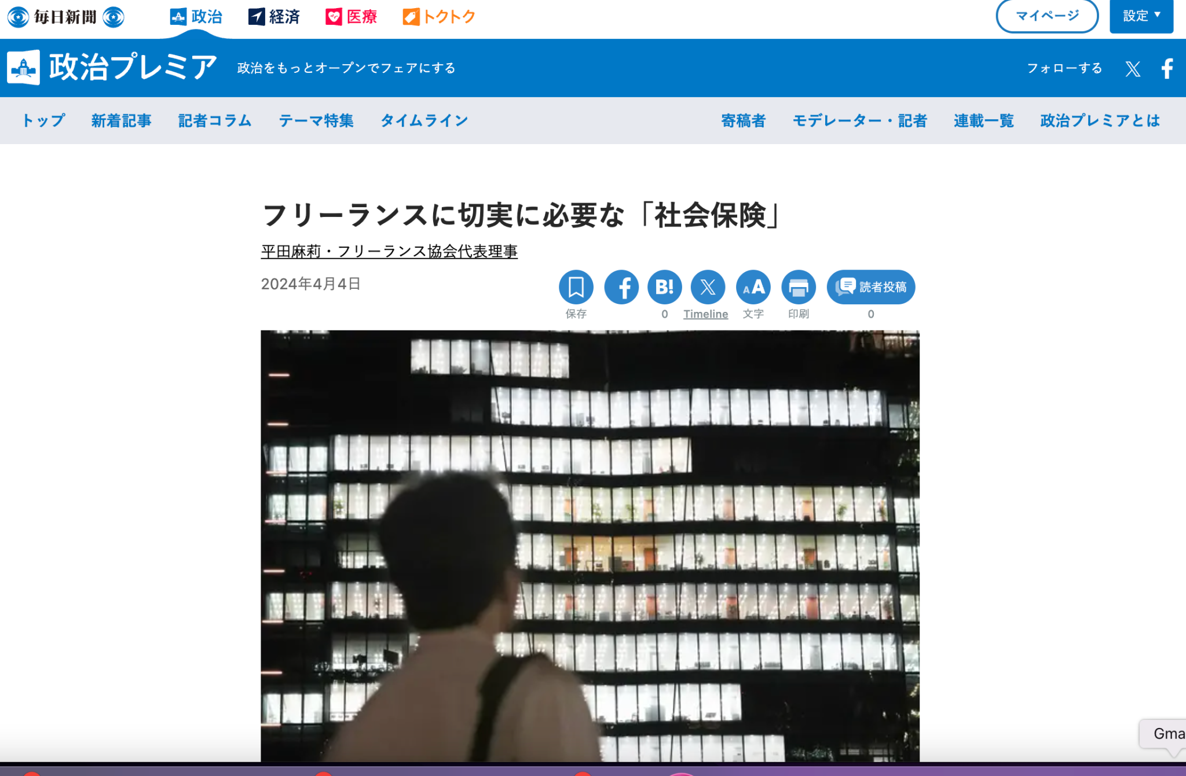Image resolution: width=1186 pixels, height=776 pixels.
Task: Follow on Facebook from header banner
Action: [1167, 69]
